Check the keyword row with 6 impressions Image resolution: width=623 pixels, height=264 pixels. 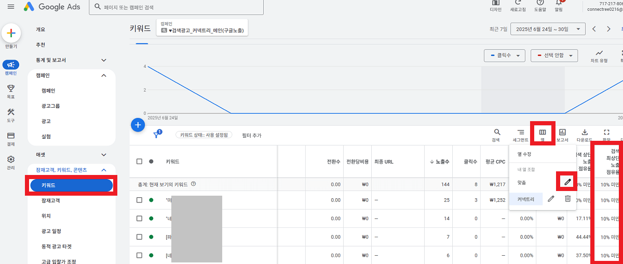point(139,255)
